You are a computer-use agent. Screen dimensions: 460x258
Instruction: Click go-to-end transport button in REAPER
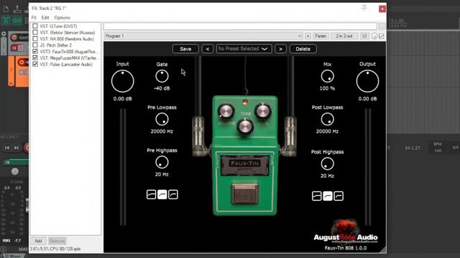17,148
